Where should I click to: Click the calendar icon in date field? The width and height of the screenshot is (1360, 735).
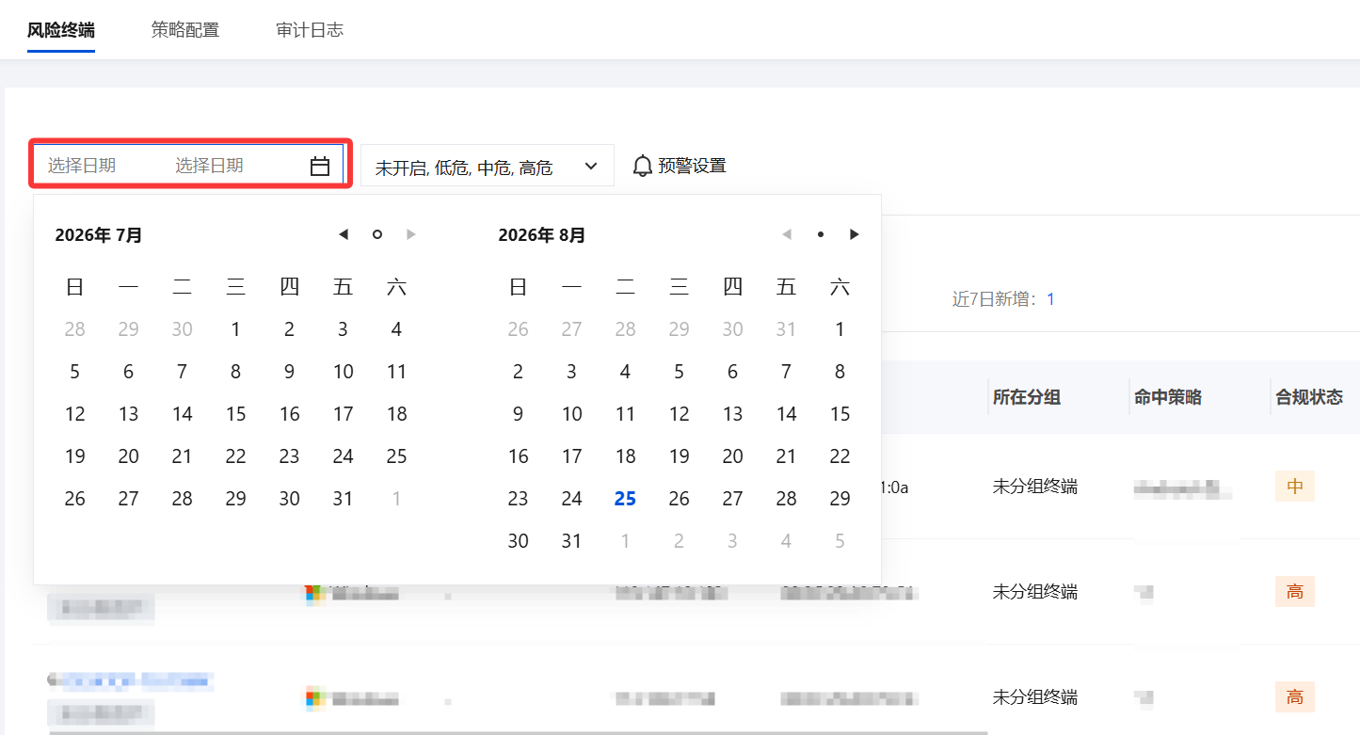320,167
